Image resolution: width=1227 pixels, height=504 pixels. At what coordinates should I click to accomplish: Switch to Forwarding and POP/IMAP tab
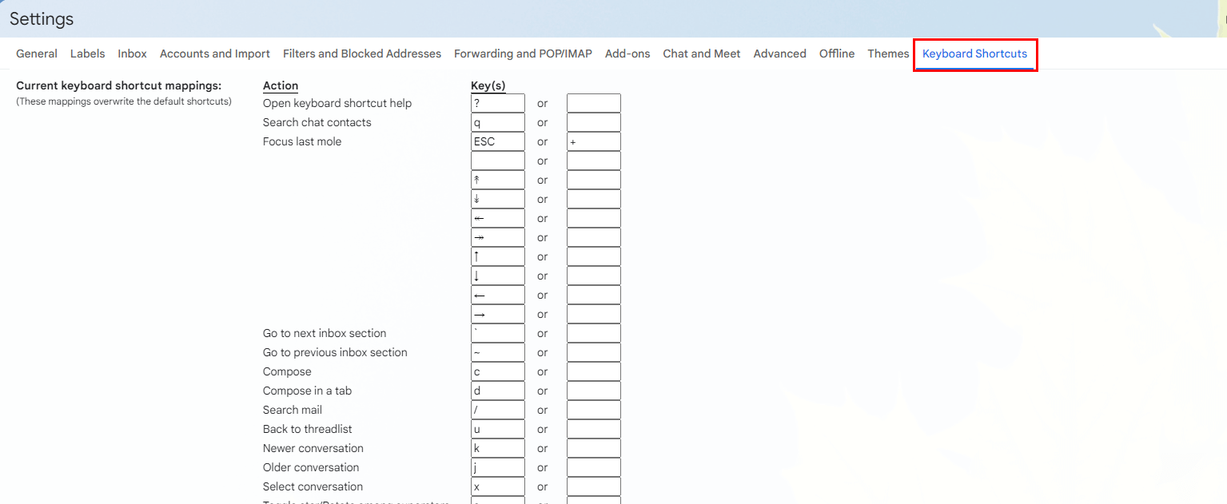tap(523, 54)
